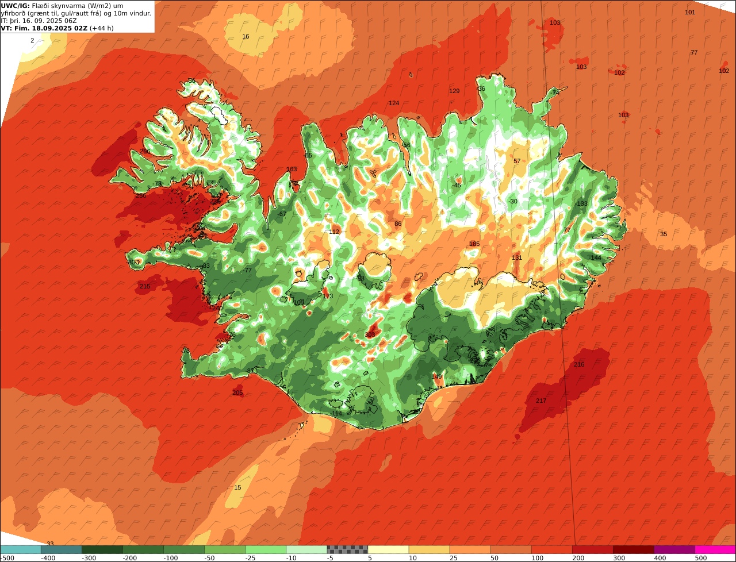Click the legend swatch between -200 and -100
The width and height of the screenshot is (736, 562).
point(143,550)
